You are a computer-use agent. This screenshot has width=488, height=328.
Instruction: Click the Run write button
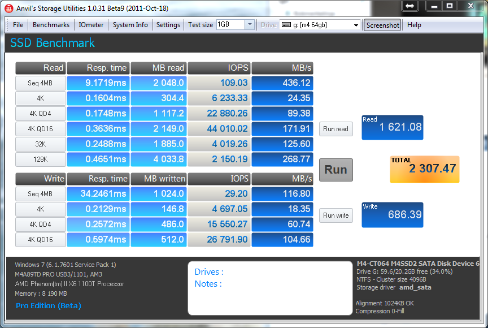pyautogui.click(x=336, y=215)
